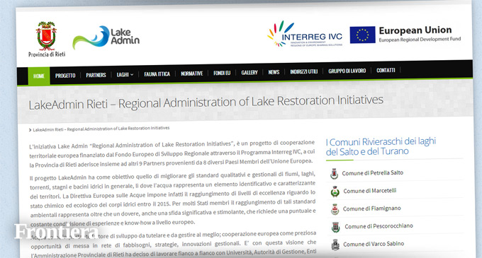Click the LakeAdmin Rieti breadcrumb link
The image size is (482, 258).
click(x=101, y=129)
